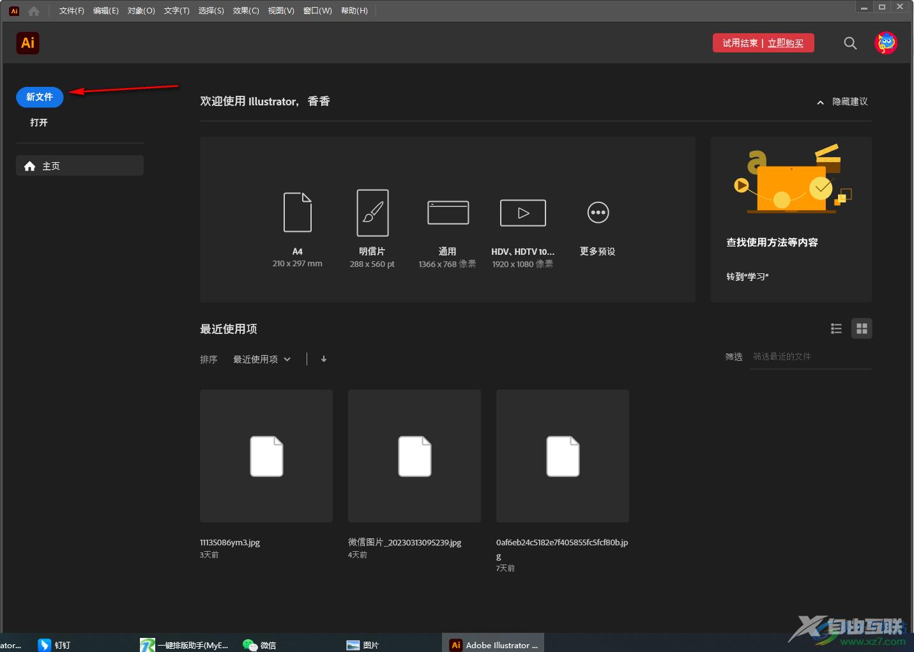Open the 视图(V) menu
The width and height of the screenshot is (914, 652).
click(281, 11)
